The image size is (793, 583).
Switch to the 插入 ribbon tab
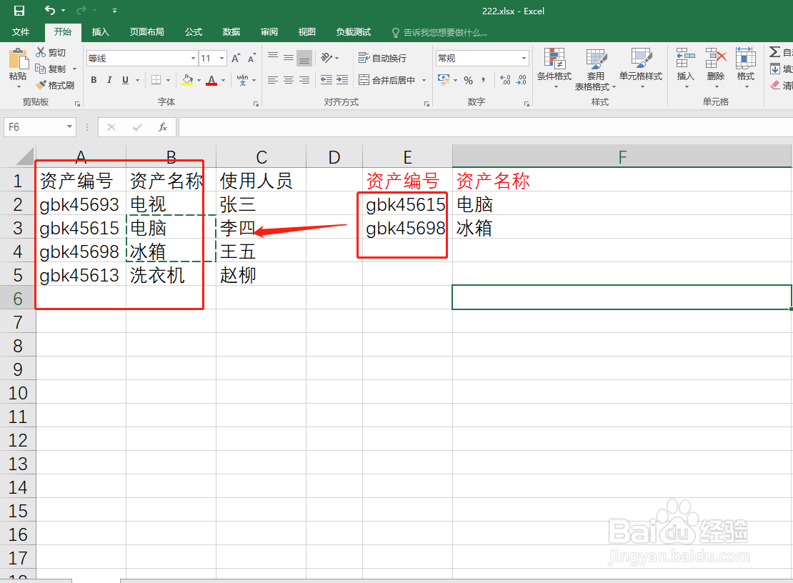(100, 31)
